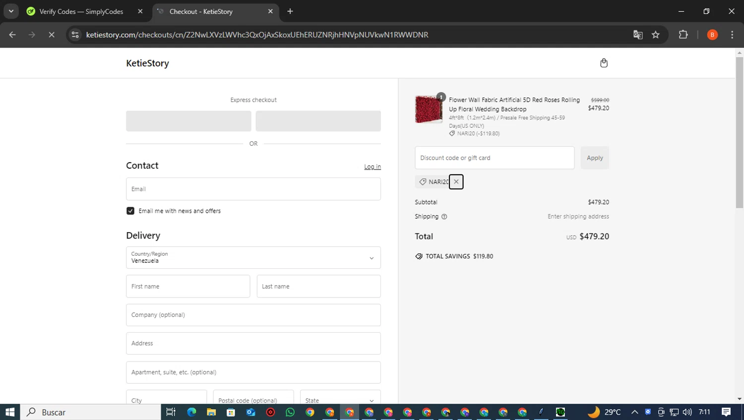The image size is (744, 420).
Task: Click the First name field
Action: click(x=188, y=286)
